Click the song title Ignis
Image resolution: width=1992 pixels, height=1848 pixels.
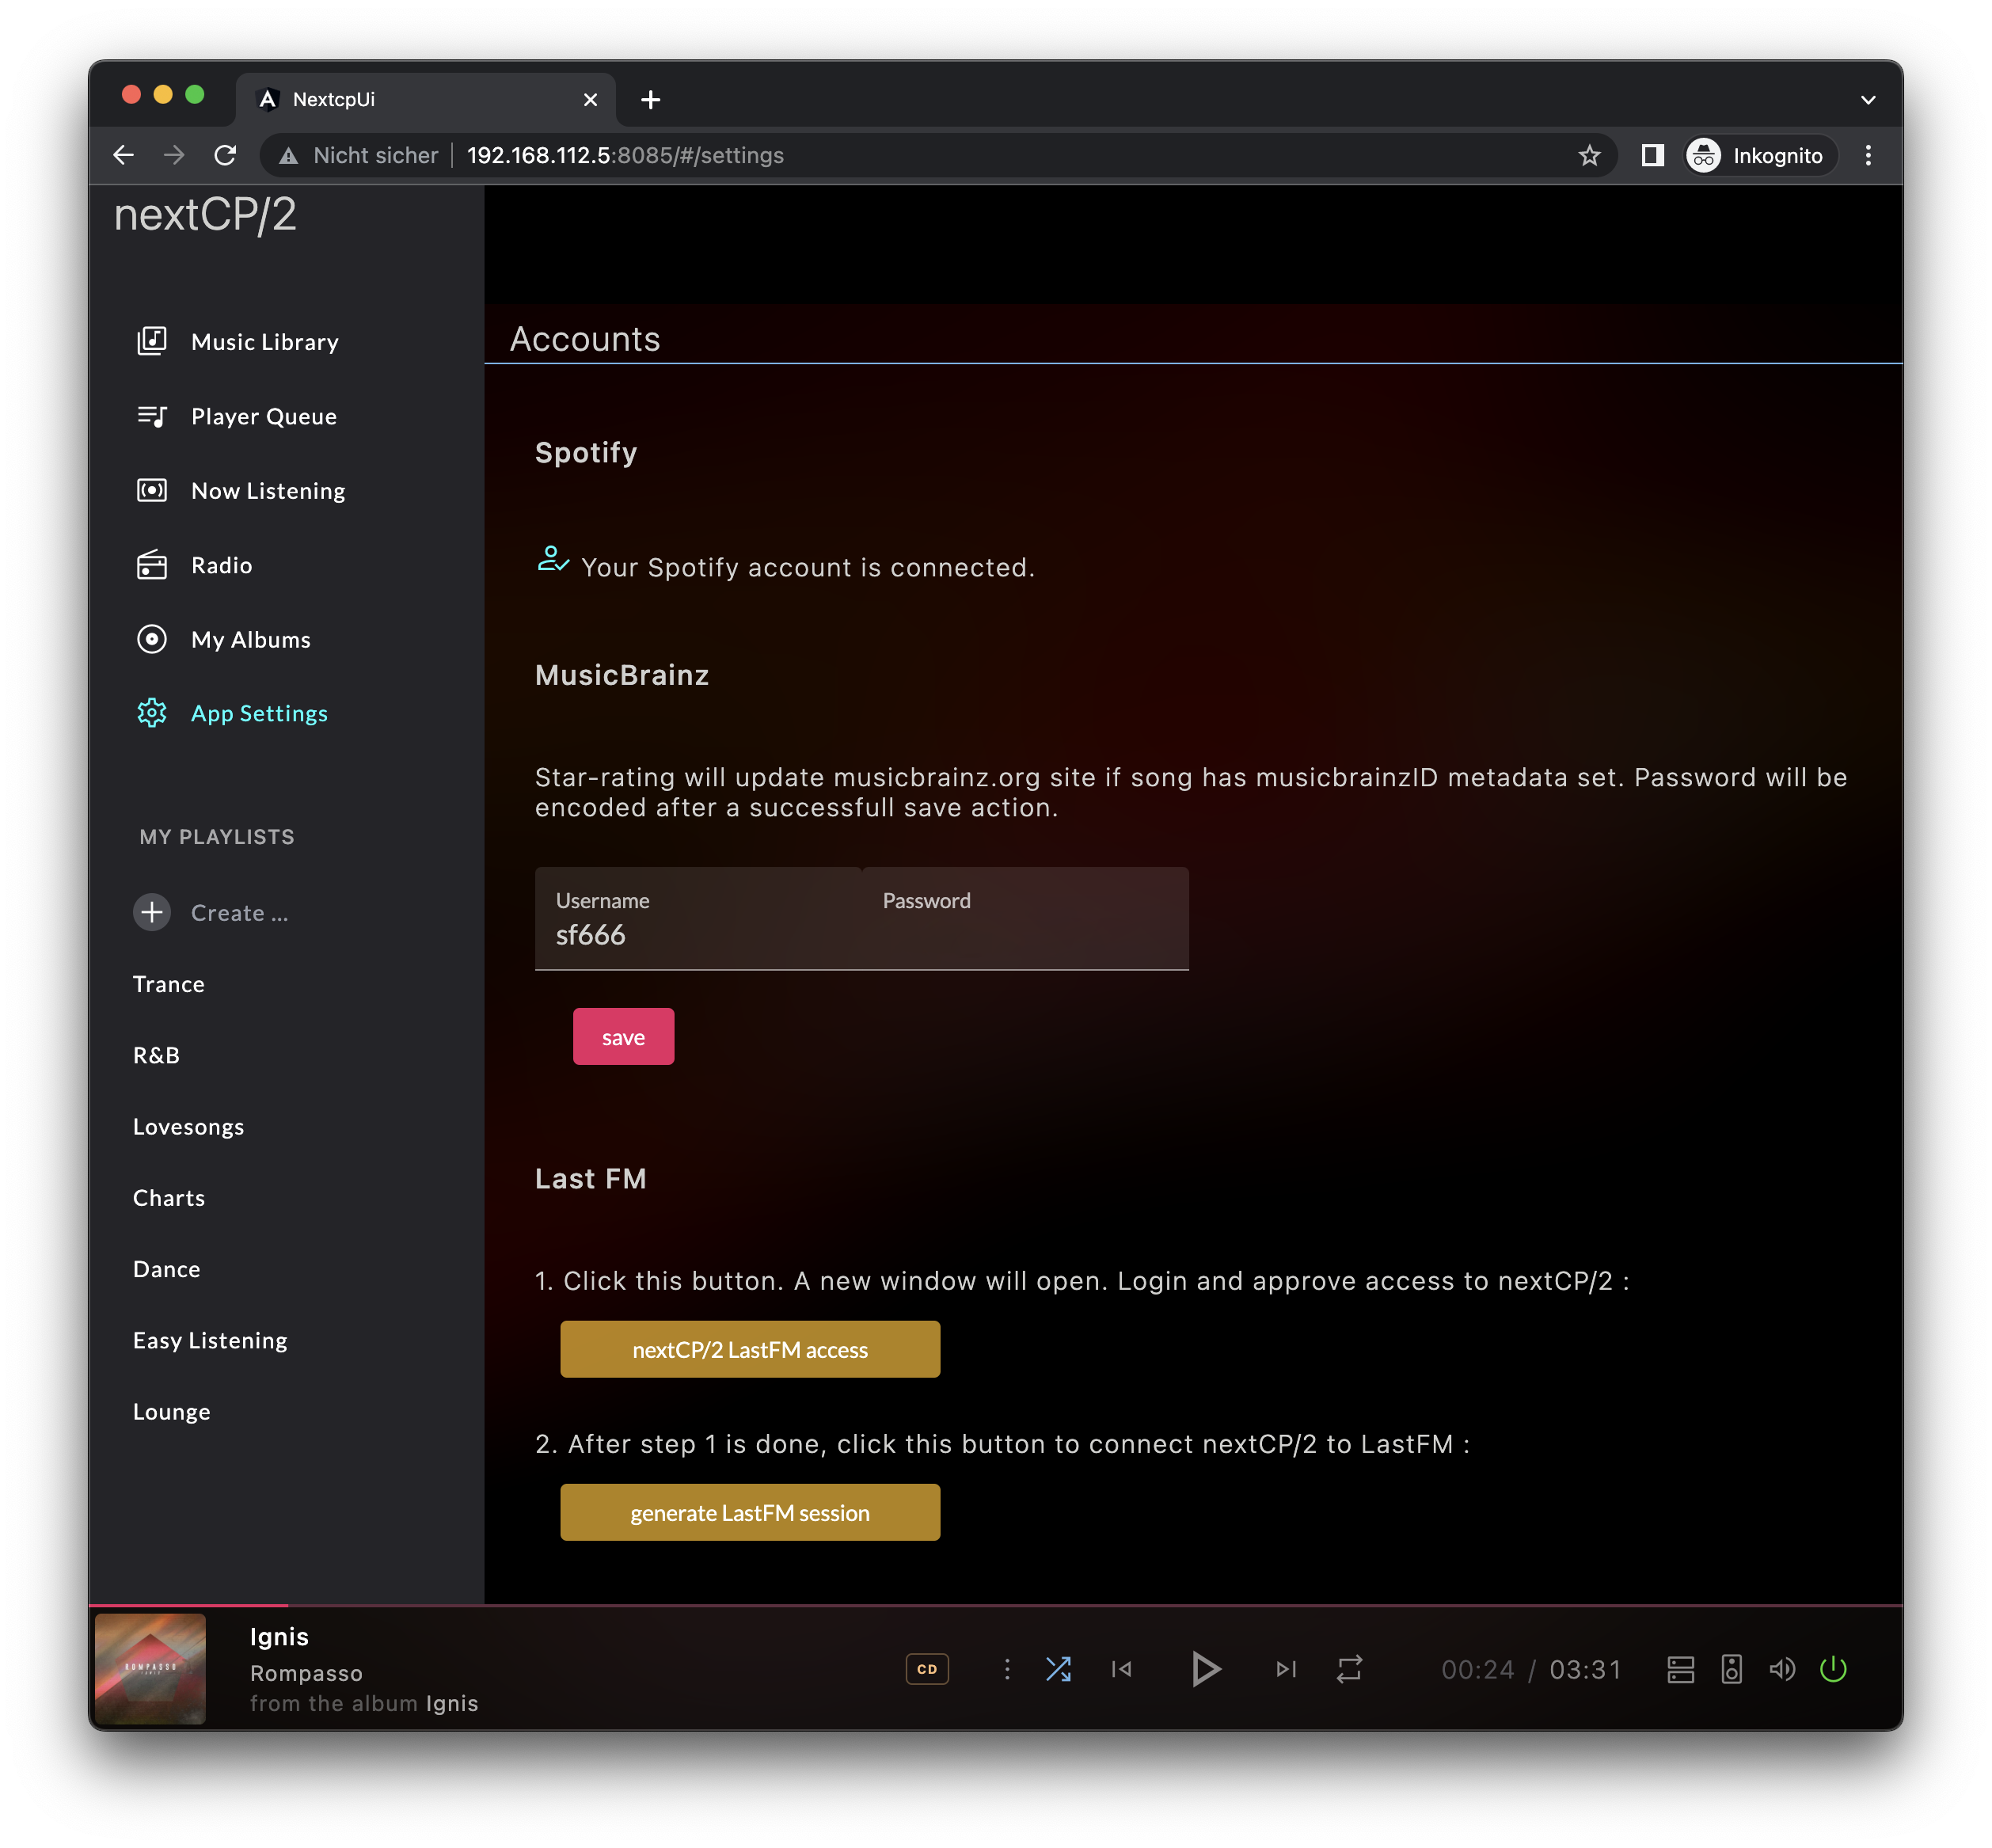pyautogui.click(x=279, y=1637)
